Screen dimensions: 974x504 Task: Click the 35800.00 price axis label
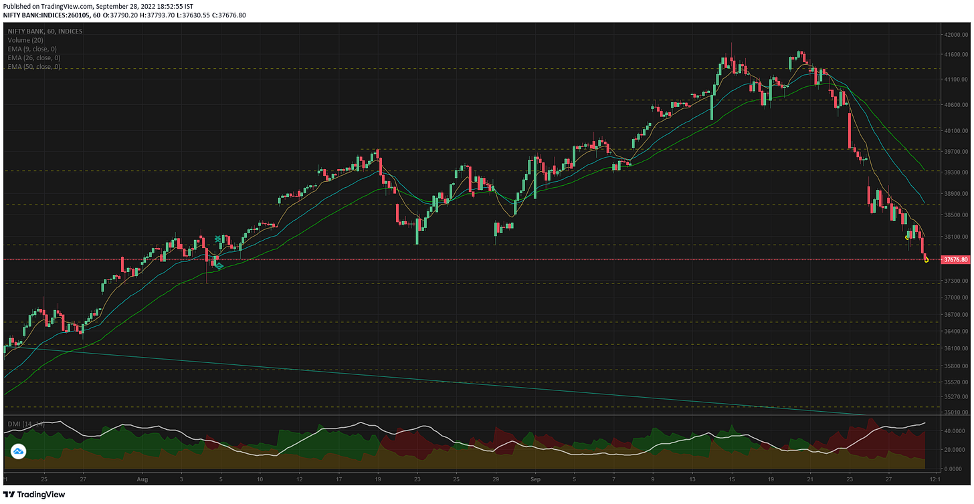[957, 366]
